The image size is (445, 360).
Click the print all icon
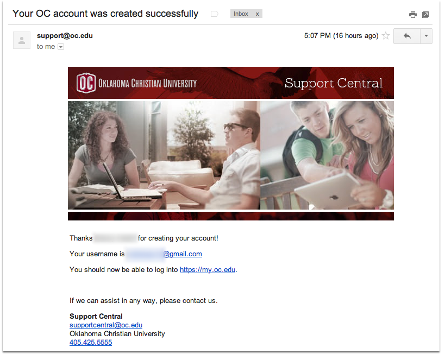point(412,15)
